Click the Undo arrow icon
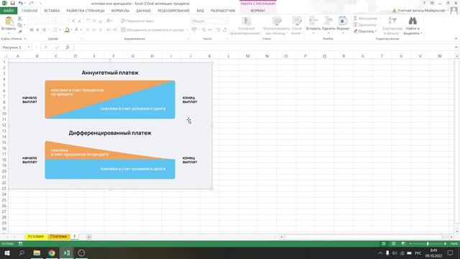 pyautogui.click(x=20, y=3)
